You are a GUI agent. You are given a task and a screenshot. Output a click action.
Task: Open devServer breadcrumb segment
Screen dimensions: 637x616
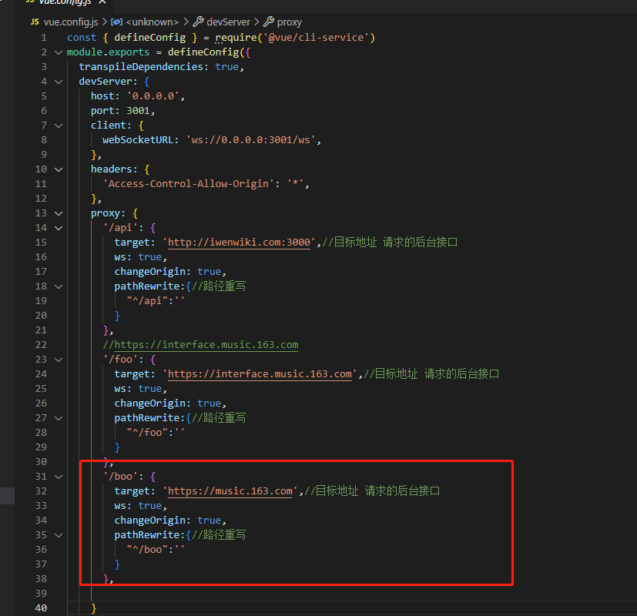[x=228, y=22]
